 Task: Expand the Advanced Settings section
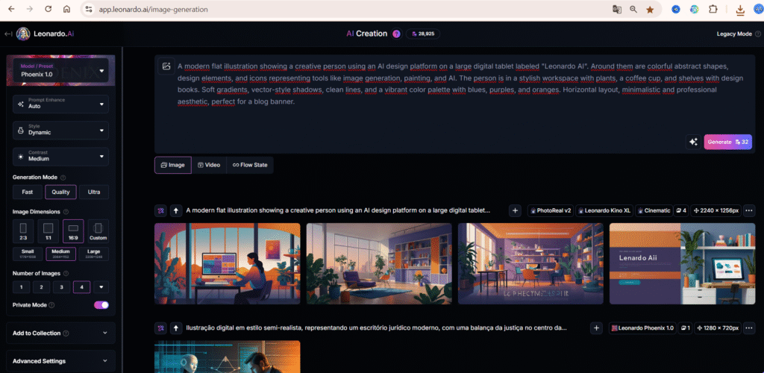tap(60, 361)
